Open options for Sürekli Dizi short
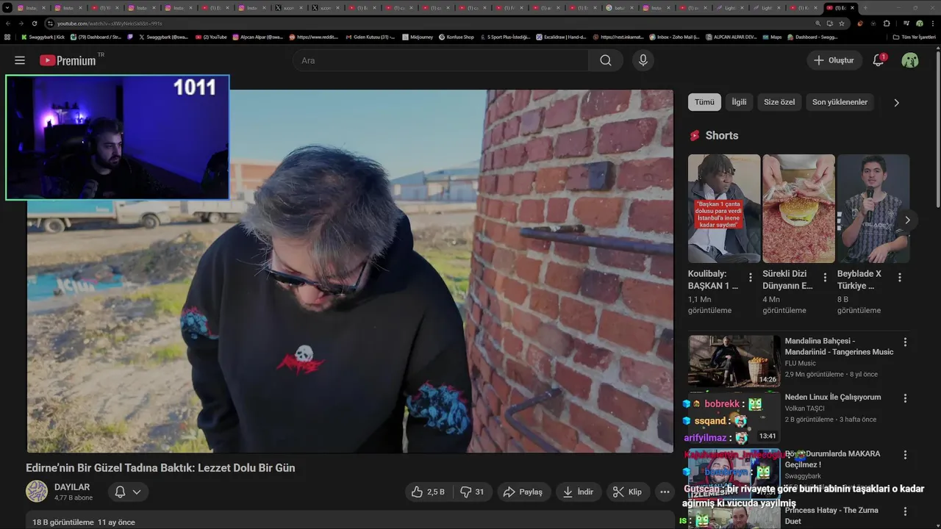 pyautogui.click(x=825, y=278)
